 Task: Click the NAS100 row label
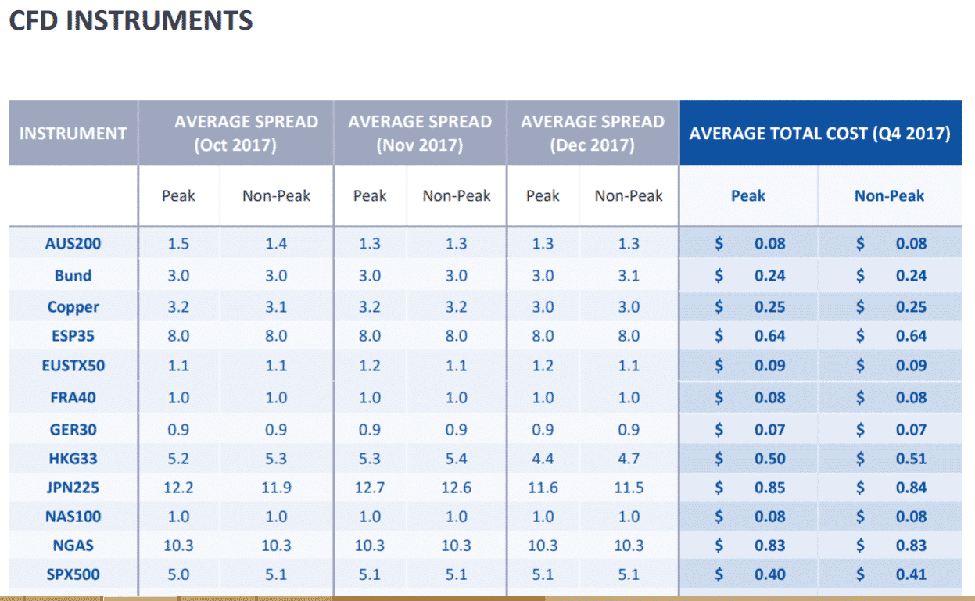point(73,517)
